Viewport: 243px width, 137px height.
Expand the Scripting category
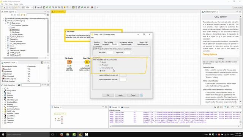tap(3, 104)
